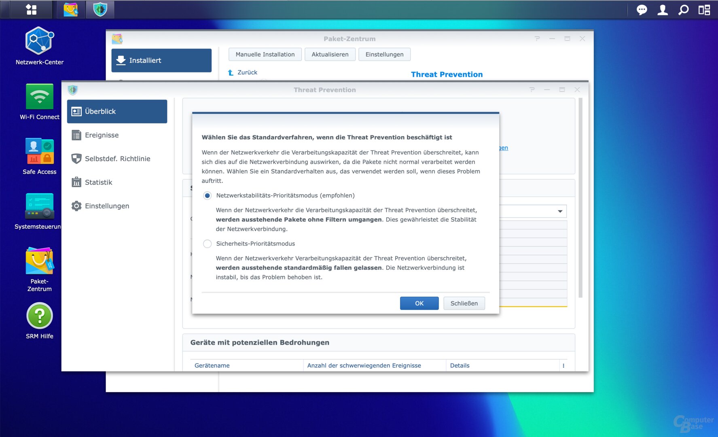Open the main menu grid icon
This screenshot has width=718, height=437.
pos(31,9)
